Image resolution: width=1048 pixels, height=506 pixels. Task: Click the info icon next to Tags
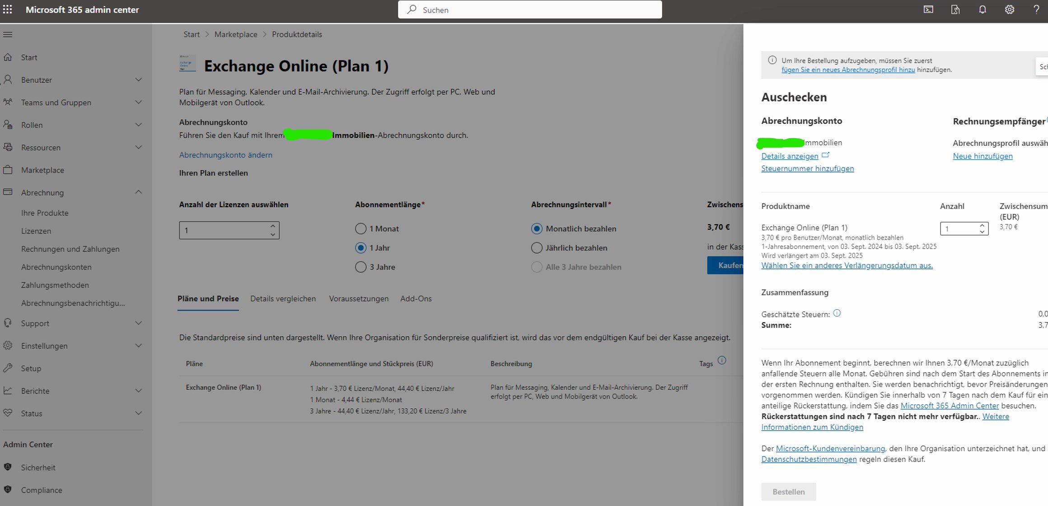(722, 360)
